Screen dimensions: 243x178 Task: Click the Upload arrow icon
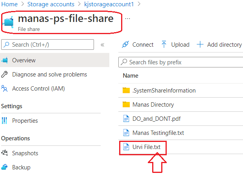(164, 44)
